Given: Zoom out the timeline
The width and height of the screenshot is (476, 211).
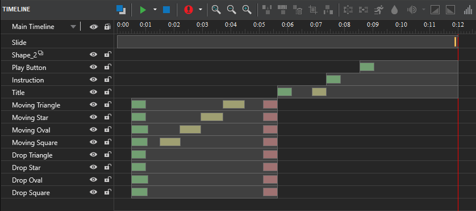Looking at the screenshot, I should coord(232,10).
